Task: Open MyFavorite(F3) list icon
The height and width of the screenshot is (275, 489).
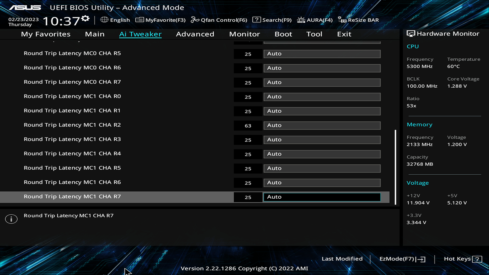Action: tap(140, 20)
